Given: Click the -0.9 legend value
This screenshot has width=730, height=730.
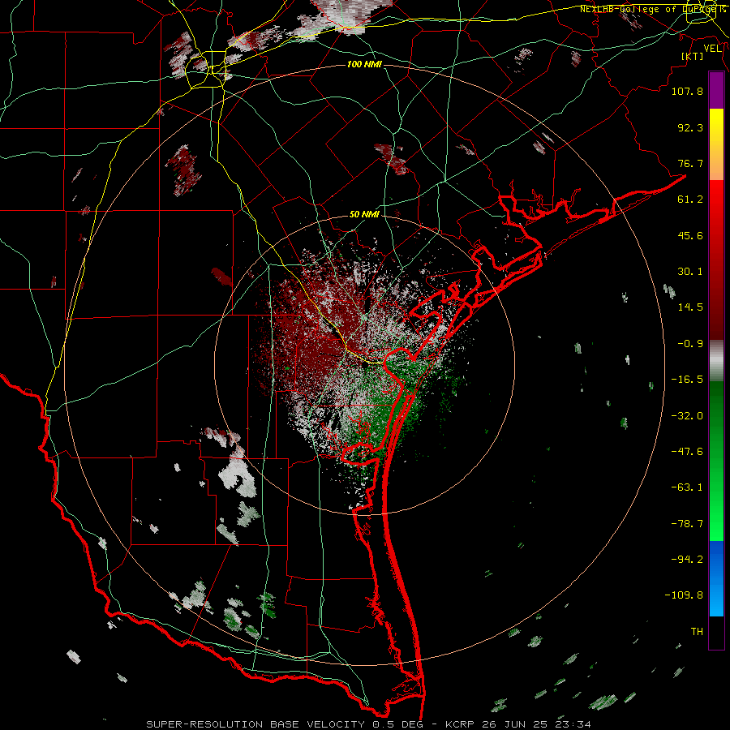Looking at the screenshot, I should (690, 344).
